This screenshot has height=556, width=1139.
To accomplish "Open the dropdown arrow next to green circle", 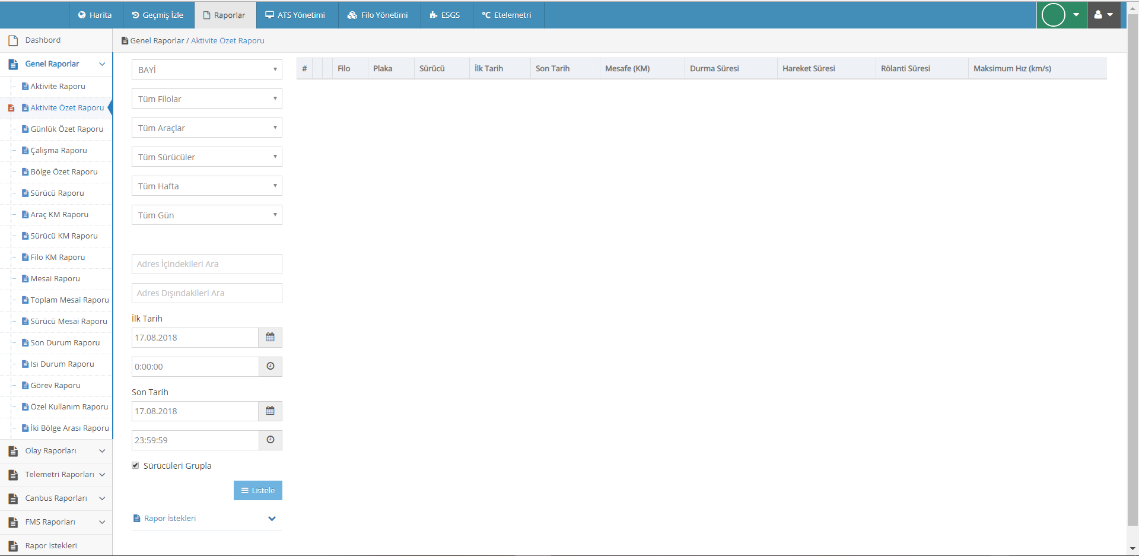I will pos(1076,15).
